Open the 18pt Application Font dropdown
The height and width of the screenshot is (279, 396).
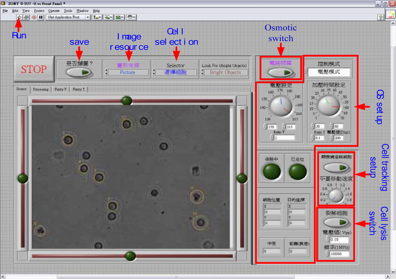point(68,17)
